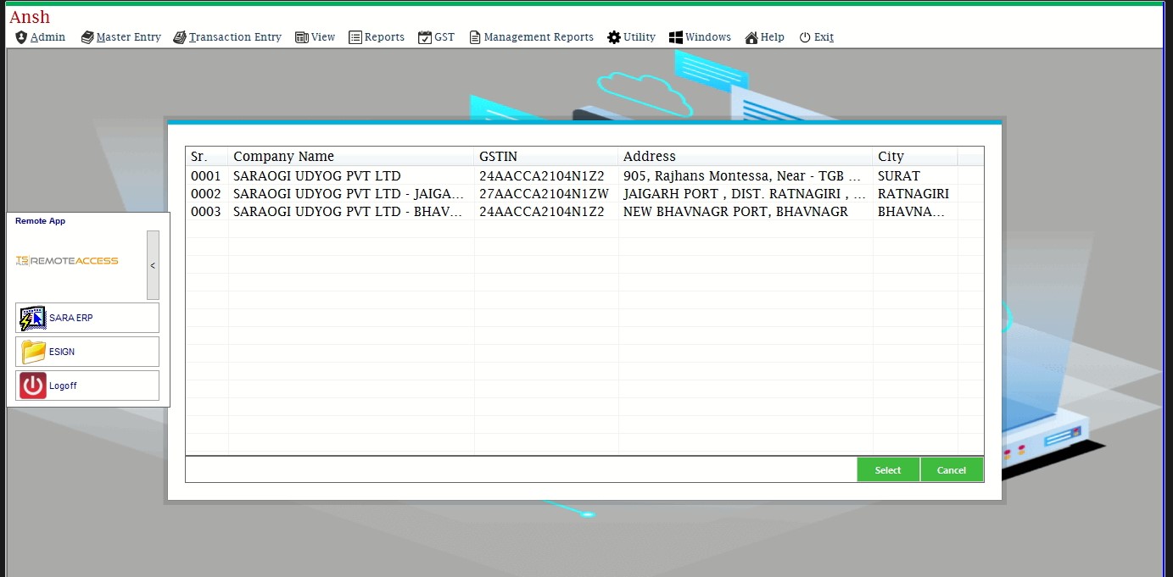Open the ESIGN folder shortcut
The height and width of the screenshot is (577, 1173).
87,352
